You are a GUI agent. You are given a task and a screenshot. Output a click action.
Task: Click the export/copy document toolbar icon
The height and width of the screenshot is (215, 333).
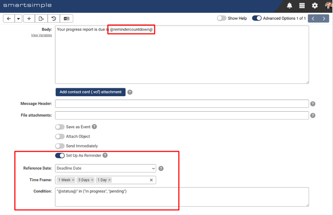pyautogui.click(x=41, y=19)
